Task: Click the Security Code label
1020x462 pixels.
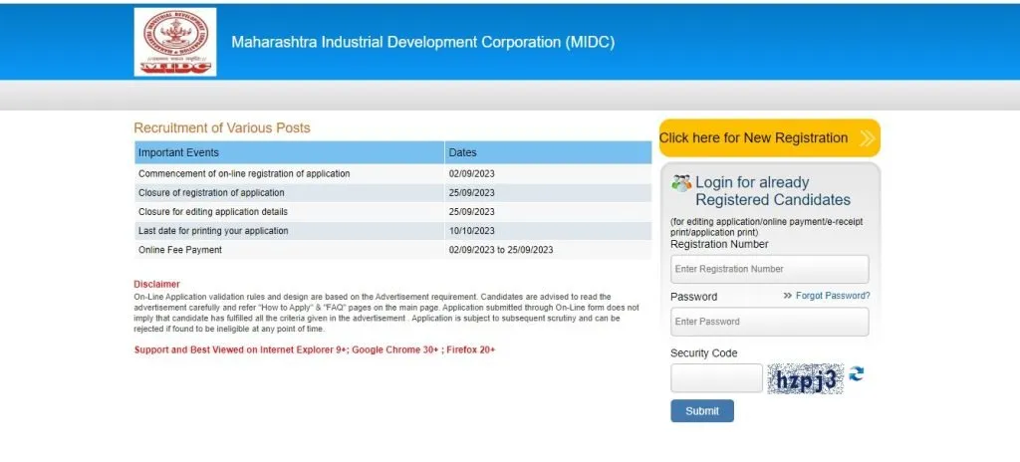Action: (x=704, y=353)
